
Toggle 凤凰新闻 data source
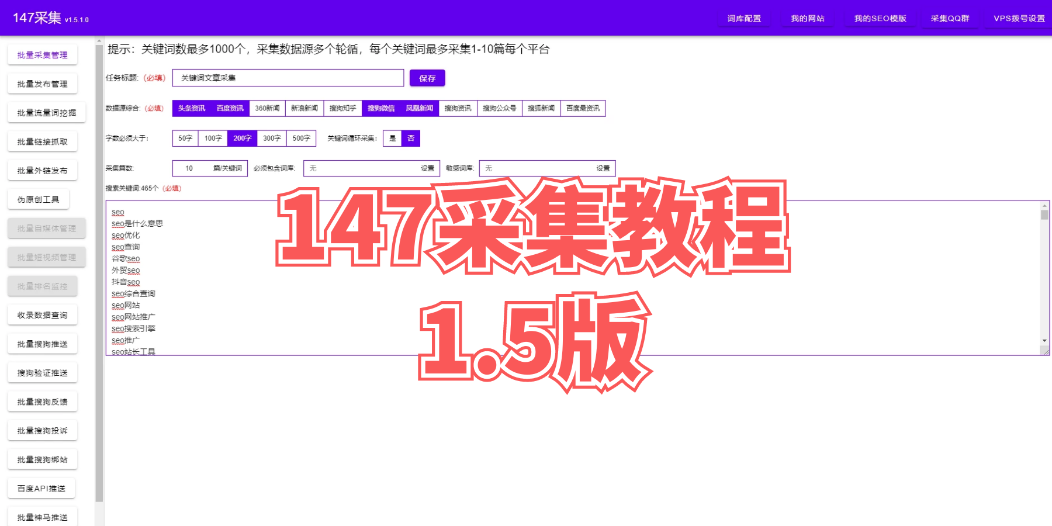point(420,108)
